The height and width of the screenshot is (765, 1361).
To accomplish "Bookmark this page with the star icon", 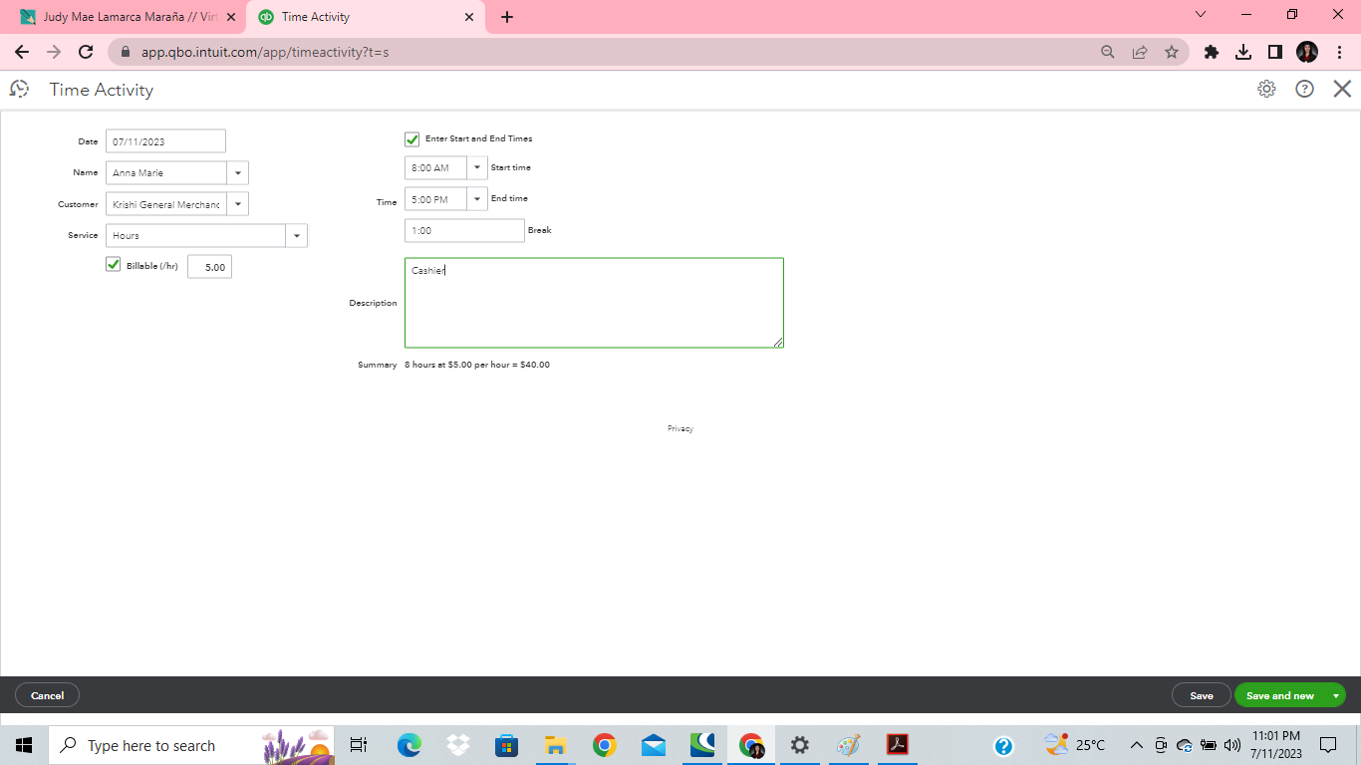I will pos(1172,52).
